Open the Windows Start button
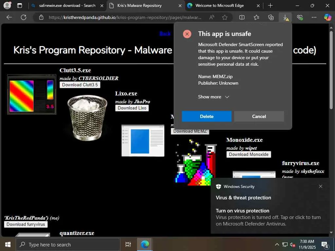335x251 pixels. point(8,244)
